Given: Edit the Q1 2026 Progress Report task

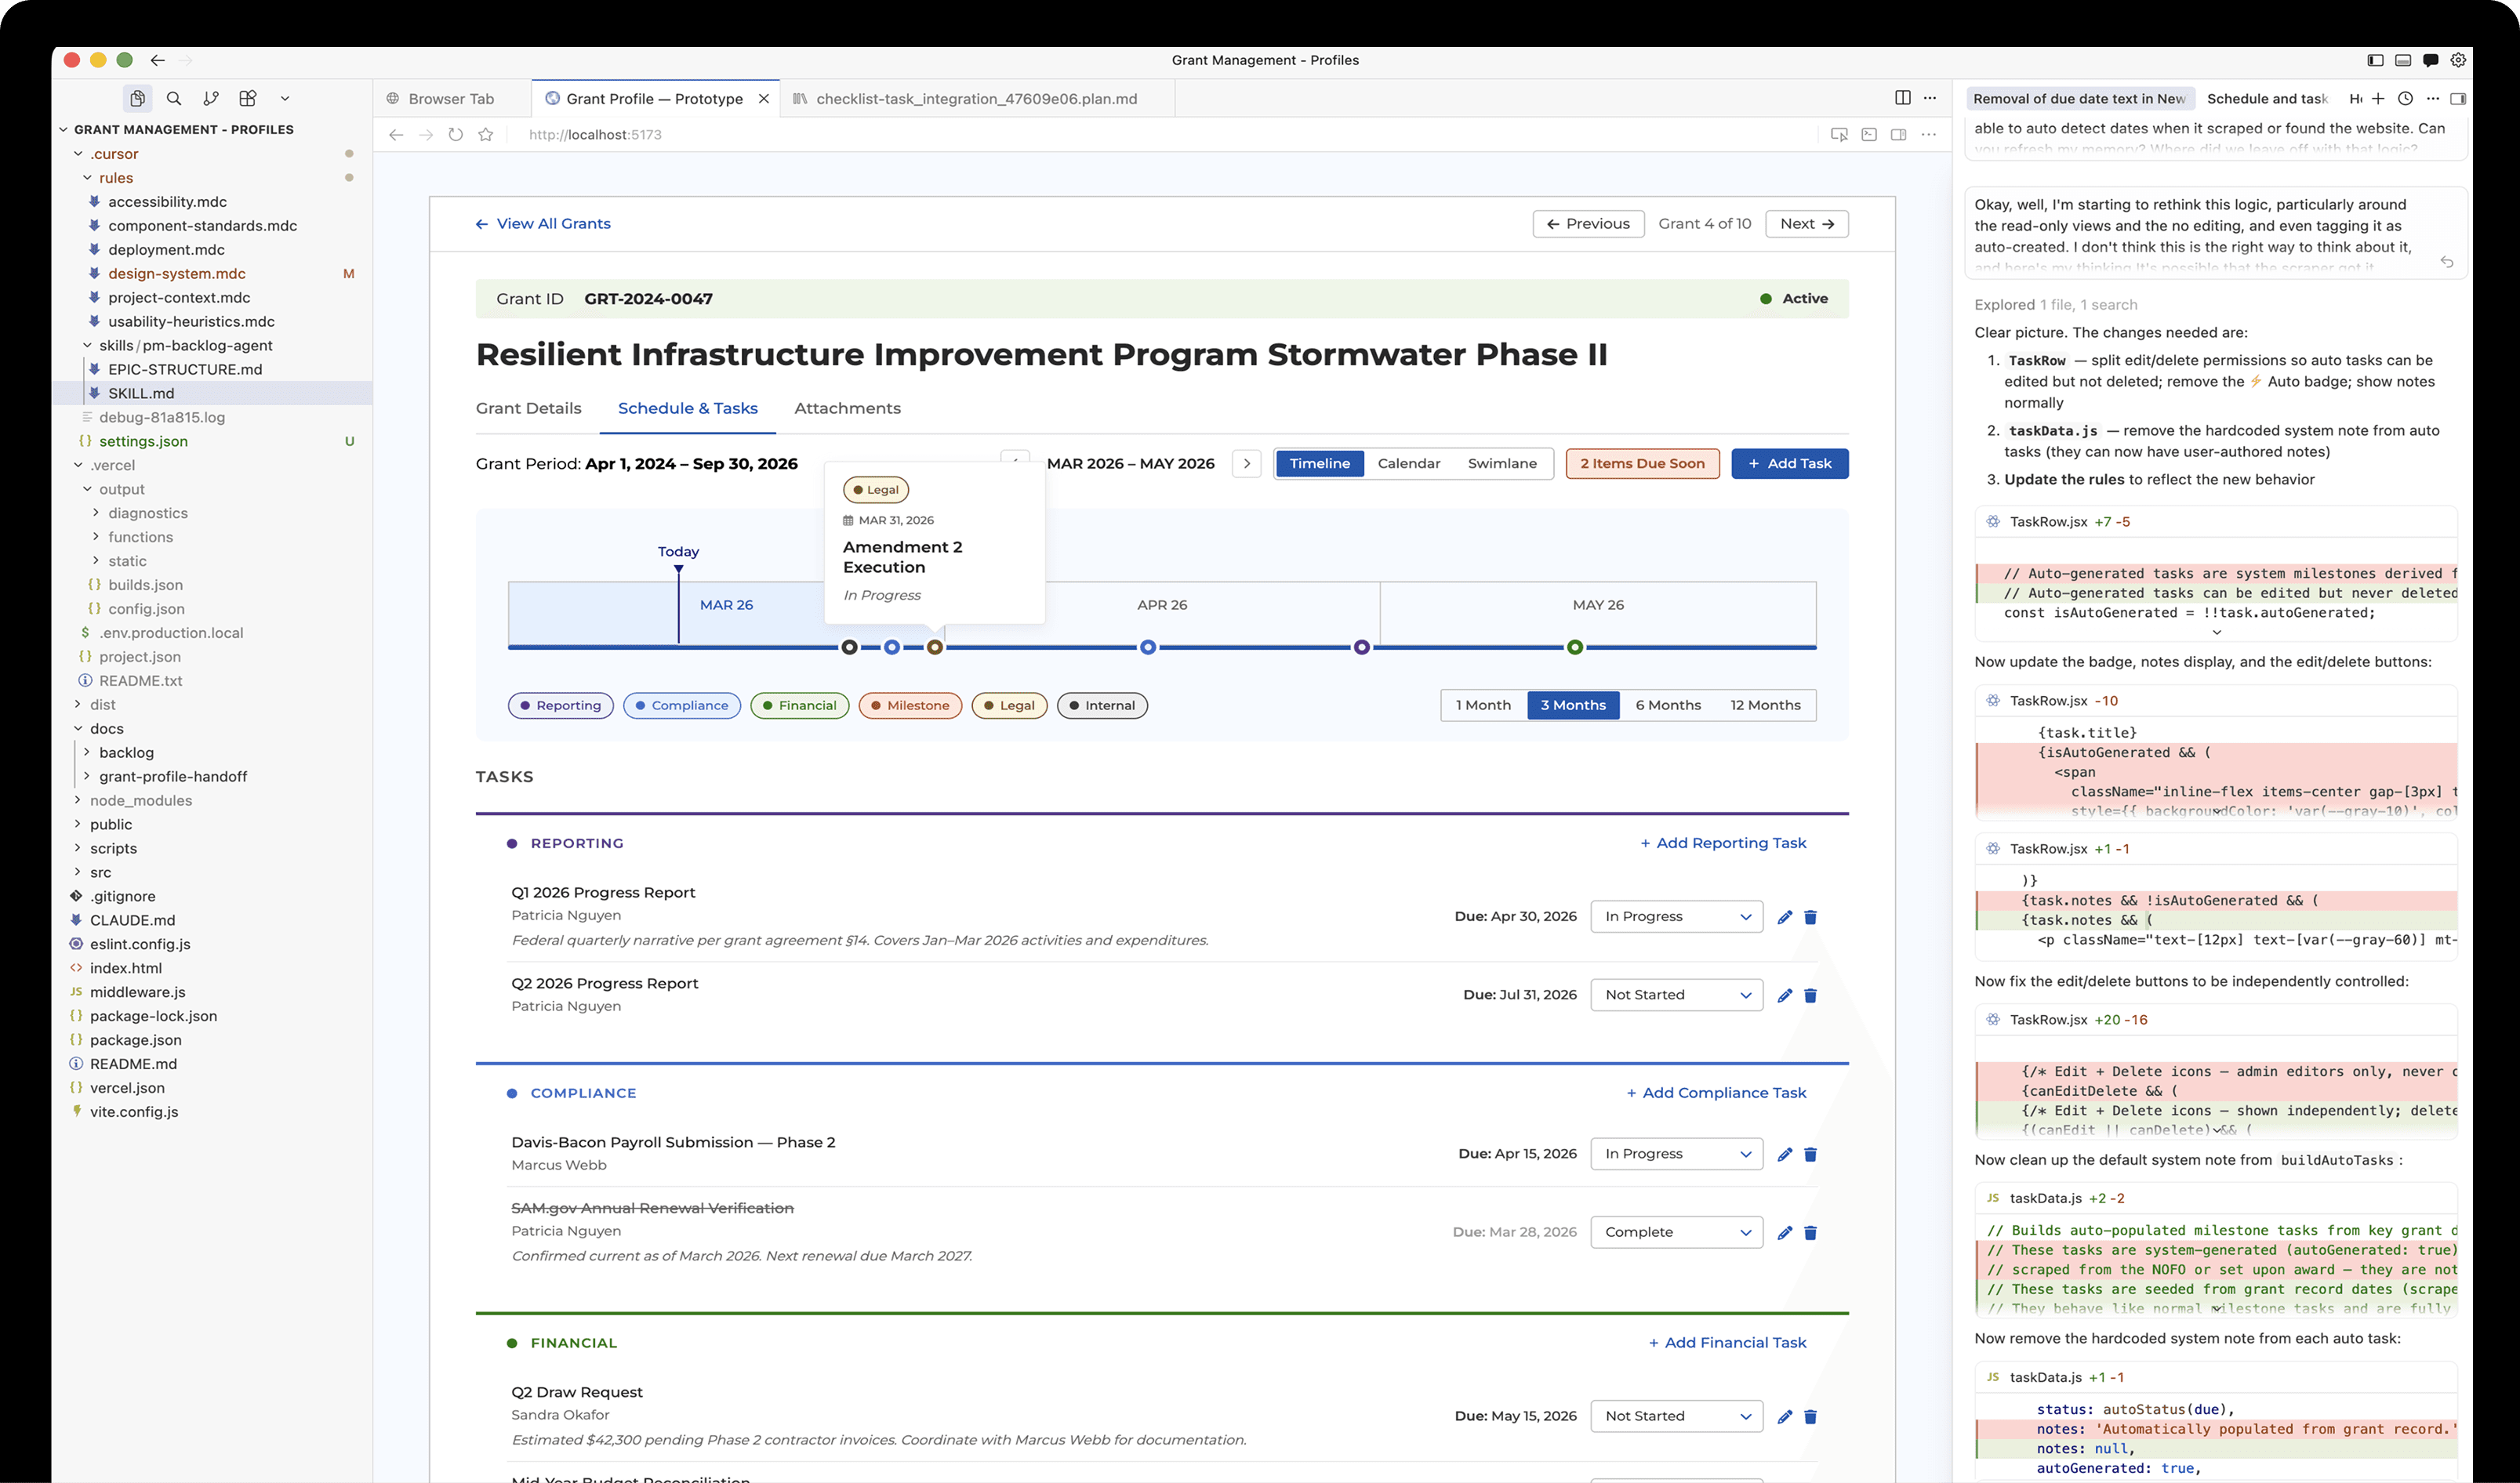Looking at the screenshot, I should [1786, 916].
